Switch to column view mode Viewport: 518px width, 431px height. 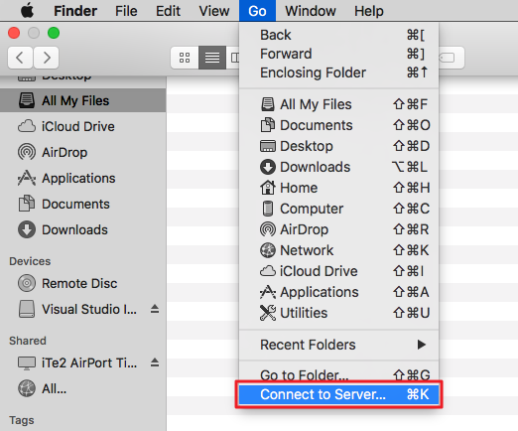pos(233,58)
